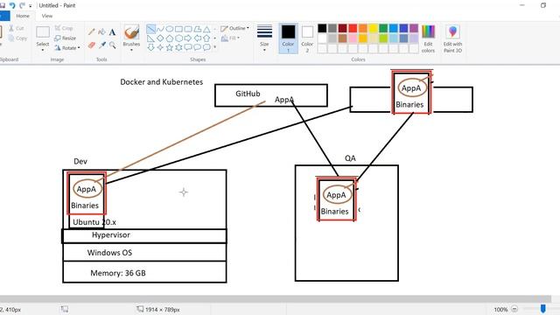The height and width of the screenshot is (315, 560).
Task: Expand the Brushes dropdown arrow
Action: [131, 50]
